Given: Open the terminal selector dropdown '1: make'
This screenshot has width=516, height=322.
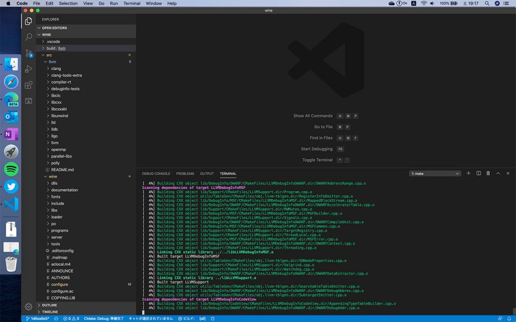Looking at the screenshot, I should pyautogui.click(x=435, y=174).
